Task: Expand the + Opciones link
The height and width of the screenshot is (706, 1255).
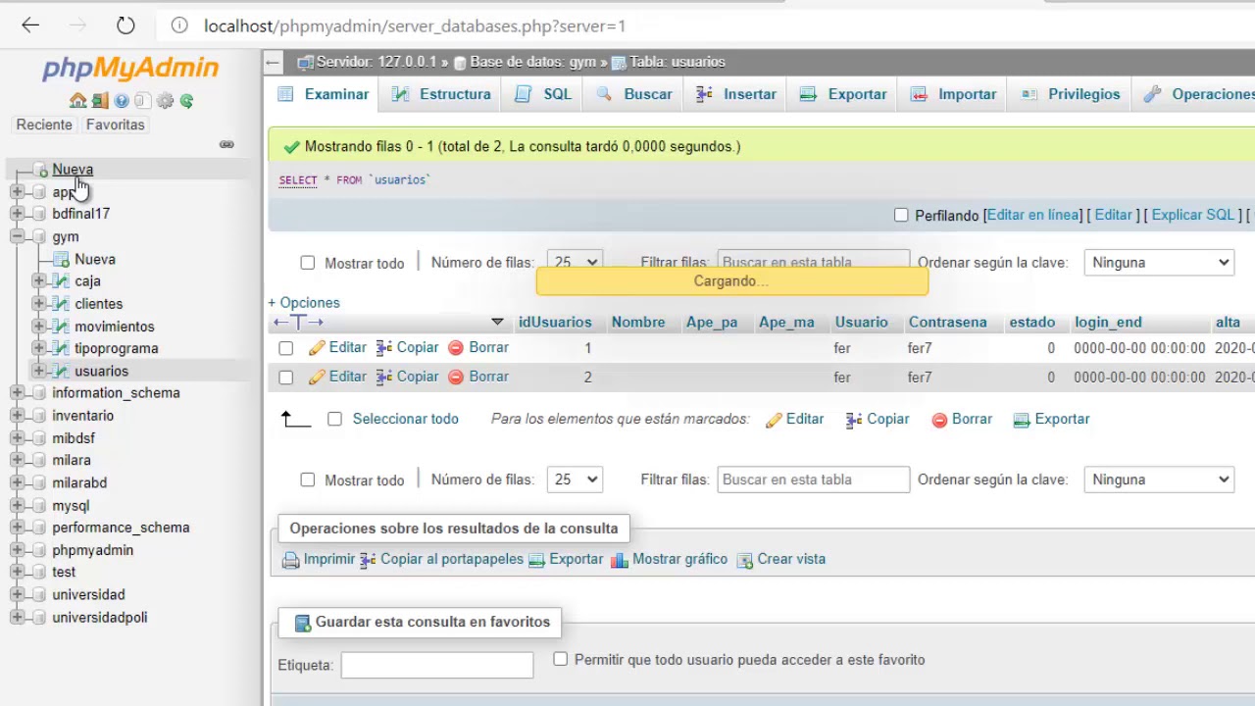Action: click(x=304, y=303)
